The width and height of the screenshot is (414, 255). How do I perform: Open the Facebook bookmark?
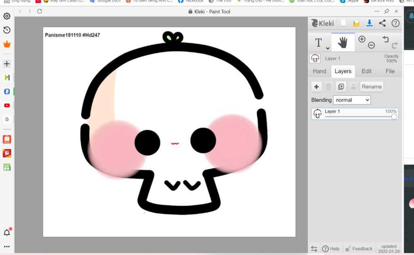(191, 1)
